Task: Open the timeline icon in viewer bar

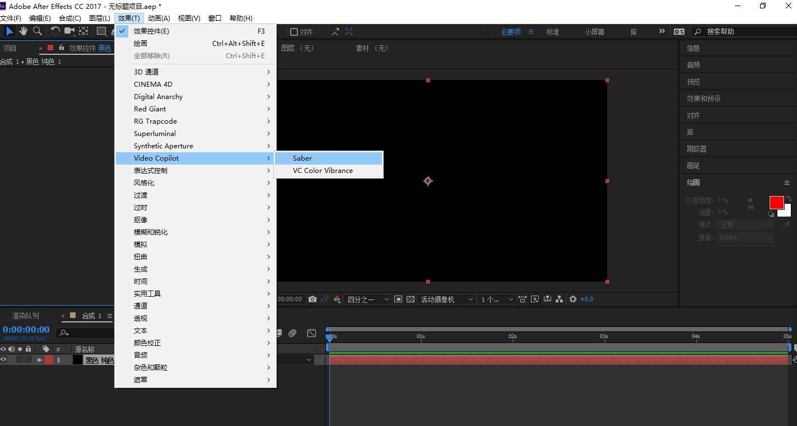Action: [547, 299]
